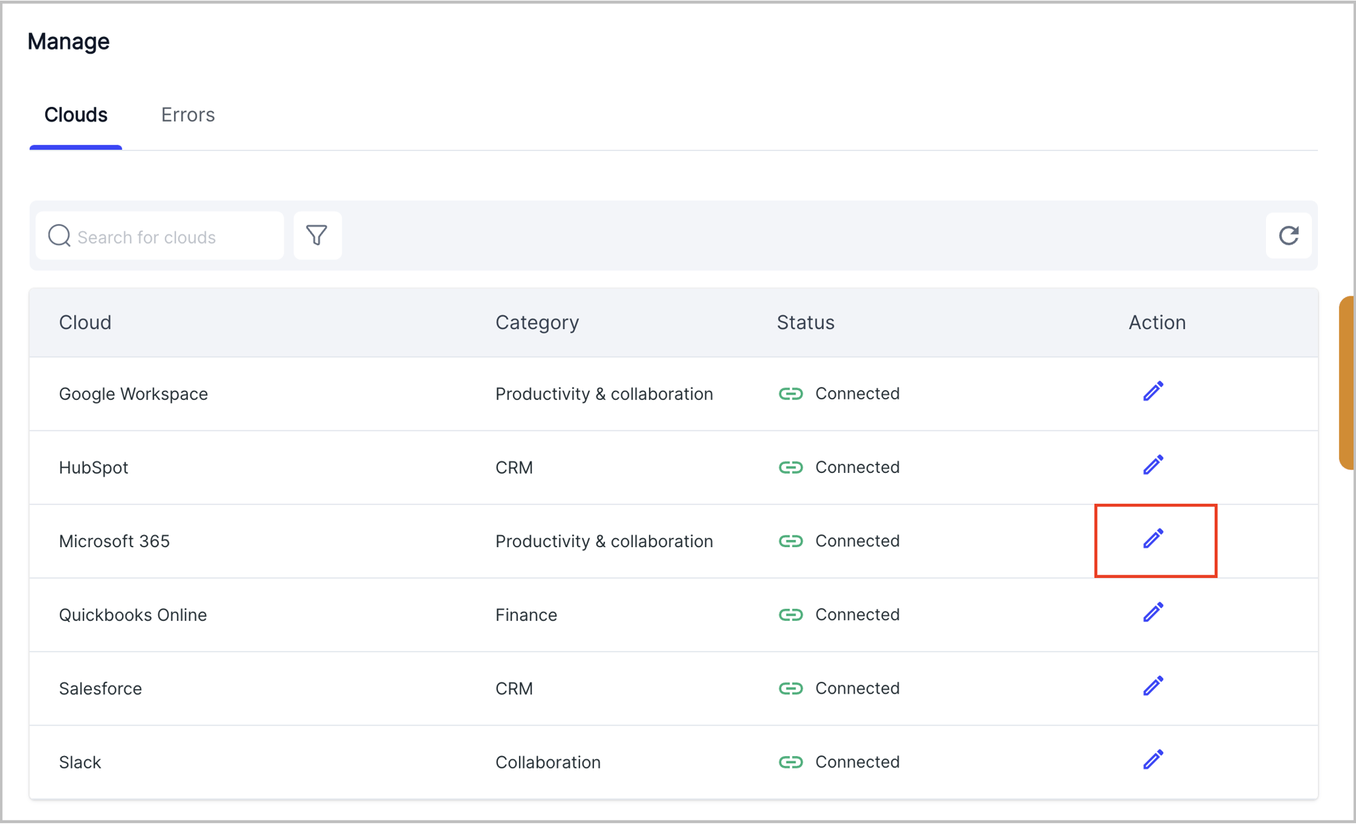Click the link icon beside Slack status
The width and height of the screenshot is (1356, 825).
point(791,762)
